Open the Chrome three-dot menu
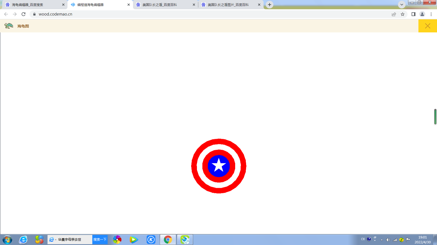The image size is (437, 245). 431,14
